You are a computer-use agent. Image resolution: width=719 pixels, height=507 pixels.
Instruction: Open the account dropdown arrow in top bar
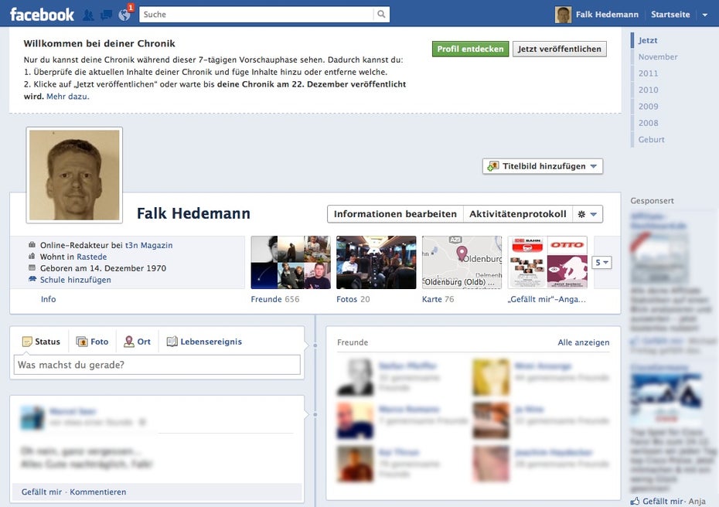point(705,15)
